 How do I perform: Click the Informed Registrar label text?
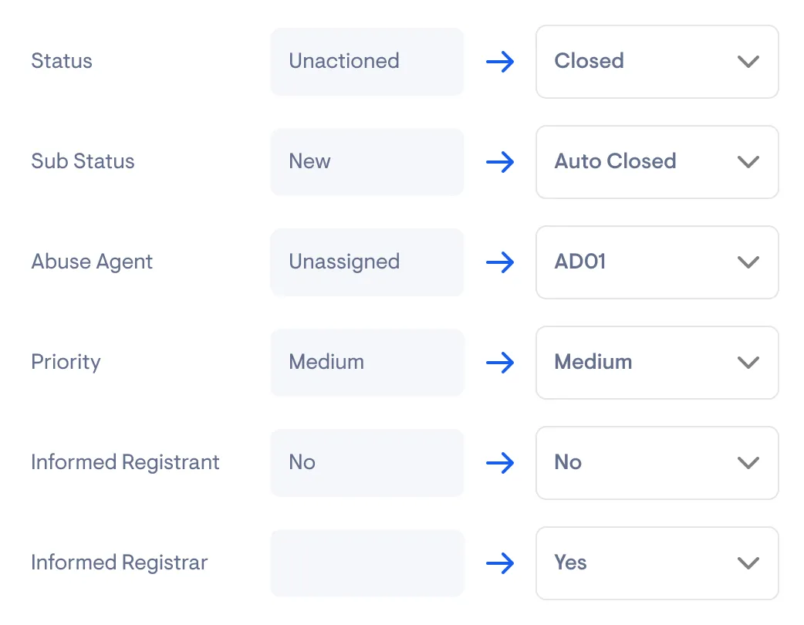119,562
